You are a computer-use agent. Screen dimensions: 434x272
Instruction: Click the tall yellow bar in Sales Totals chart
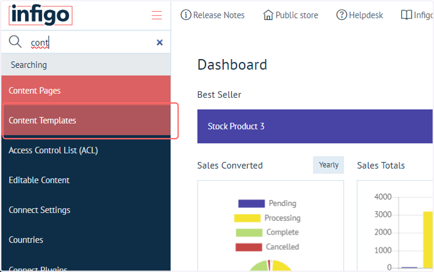[x=428, y=240]
